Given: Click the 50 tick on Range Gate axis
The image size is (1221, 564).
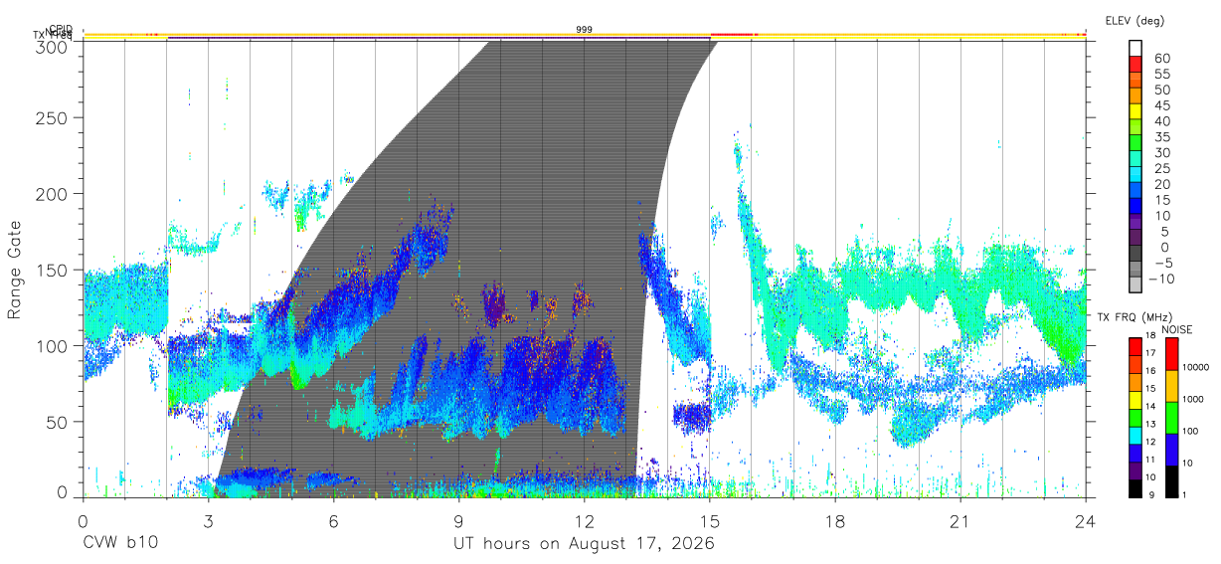Looking at the screenshot, I should click(57, 422).
